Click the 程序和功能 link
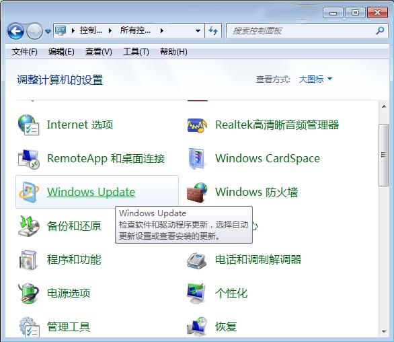Viewport: 394px width, 342px height. (x=74, y=260)
